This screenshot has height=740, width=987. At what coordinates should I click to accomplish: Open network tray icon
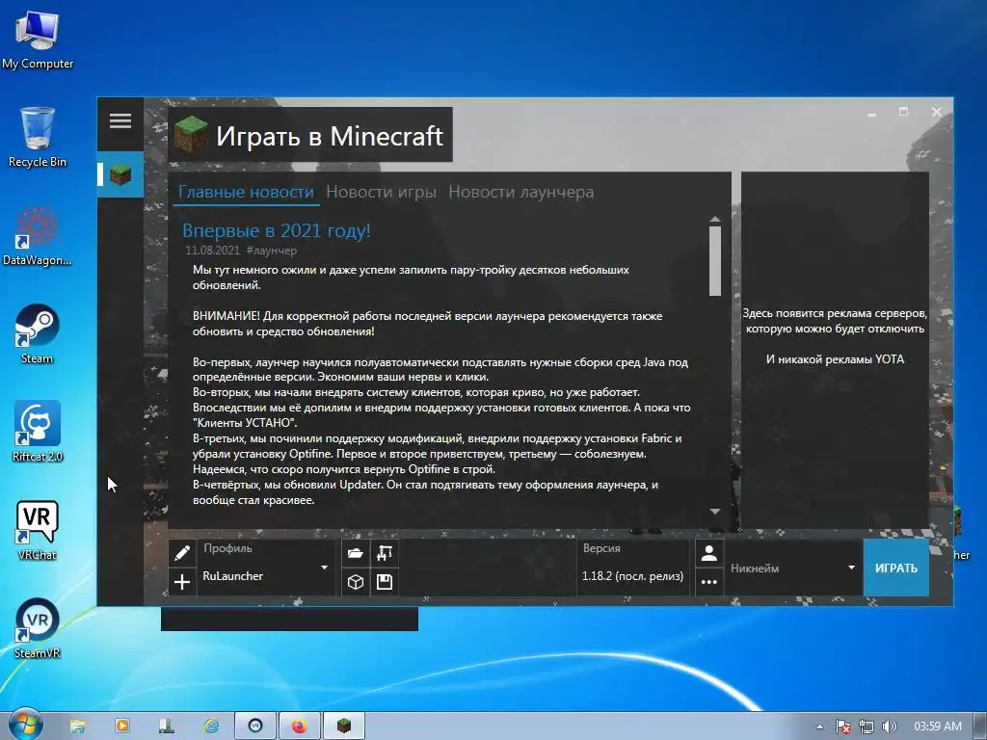[867, 727]
